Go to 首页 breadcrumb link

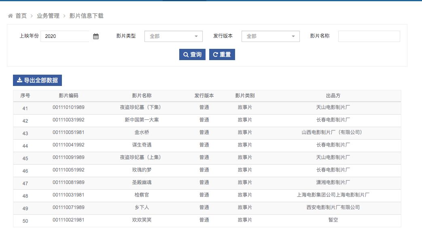click(x=21, y=16)
